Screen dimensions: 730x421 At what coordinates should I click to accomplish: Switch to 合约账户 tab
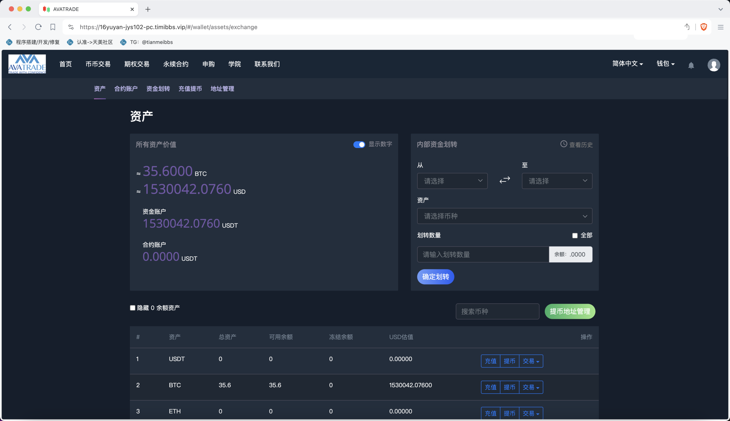tap(126, 89)
